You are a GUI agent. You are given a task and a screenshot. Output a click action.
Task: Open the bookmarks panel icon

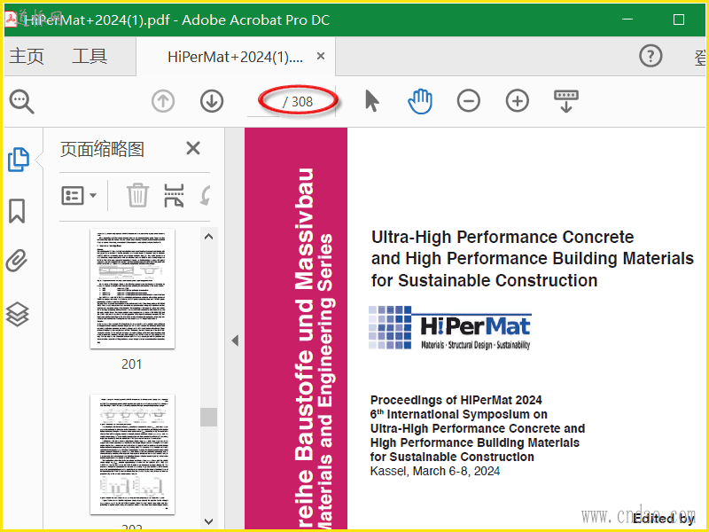[x=17, y=211]
